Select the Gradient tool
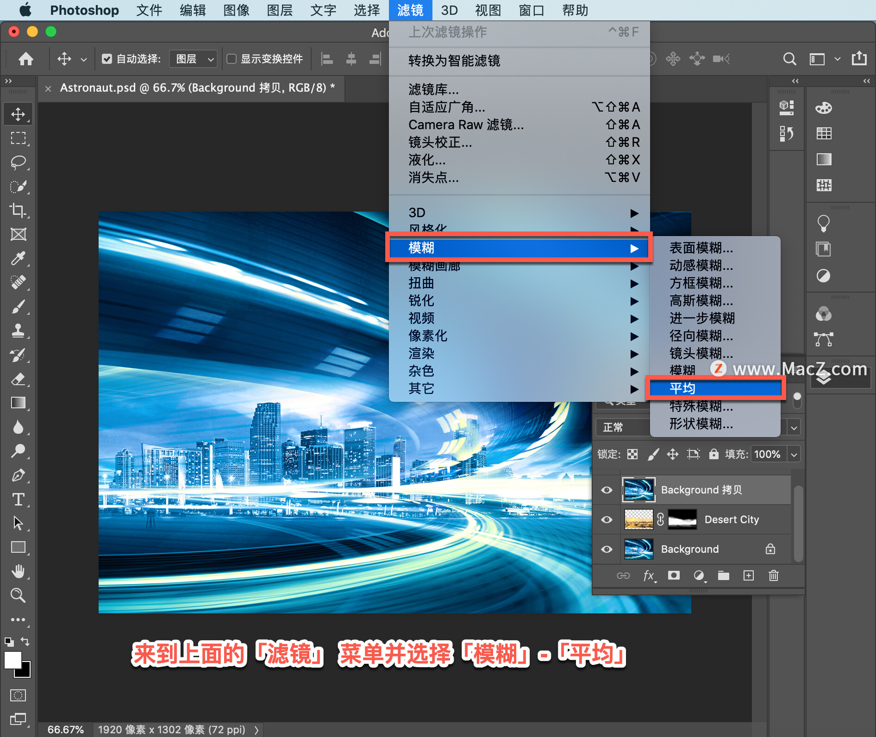The height and width of the screenshot is (737, 876). [18, 403]
